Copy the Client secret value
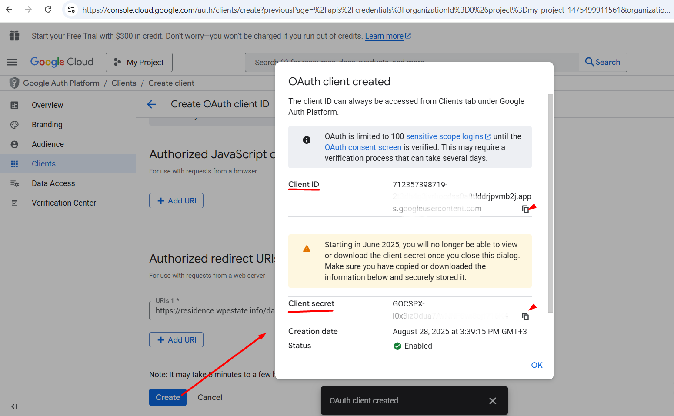 click(x=525, y=316)
